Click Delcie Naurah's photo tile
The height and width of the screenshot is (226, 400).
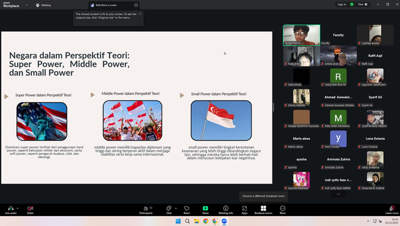point(301,97)
